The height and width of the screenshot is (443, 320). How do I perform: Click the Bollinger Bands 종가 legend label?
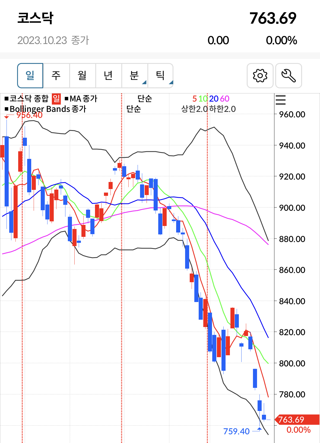[48, 109]
